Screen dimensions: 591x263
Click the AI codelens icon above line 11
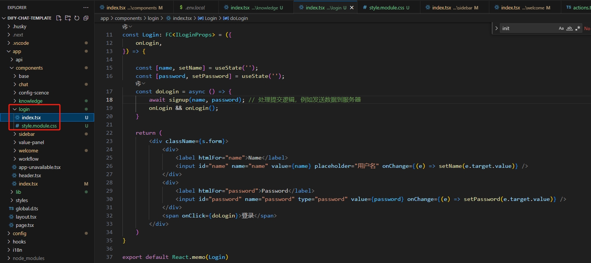(125, 27)
